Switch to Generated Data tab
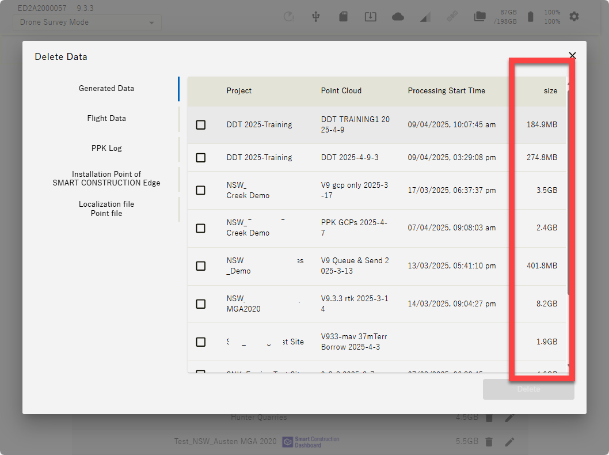The image size is (609, 455). pyautogui.click(x=106, y=89)
